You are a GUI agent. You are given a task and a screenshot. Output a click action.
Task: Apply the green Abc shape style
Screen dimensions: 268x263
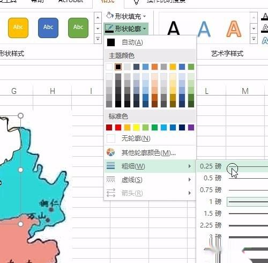78,28
